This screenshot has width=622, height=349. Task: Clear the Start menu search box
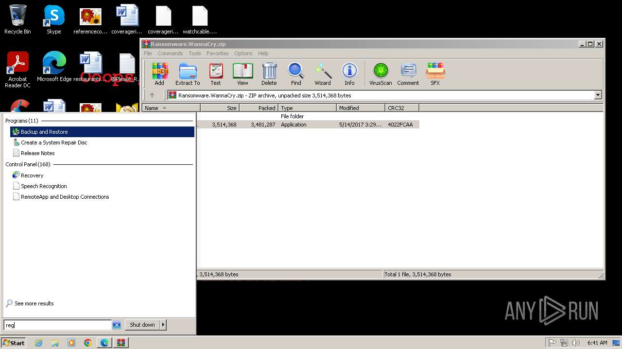click(117, 325)
